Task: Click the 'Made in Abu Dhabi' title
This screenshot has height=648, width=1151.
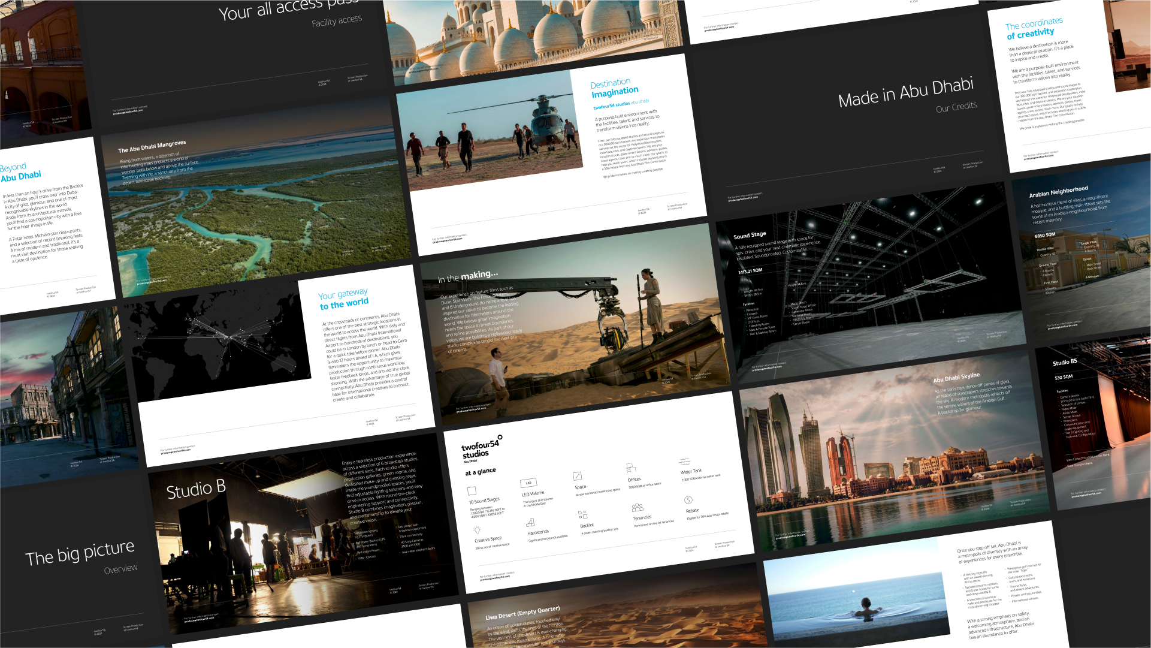Action: pyautogui.click(x=906, y=92)
